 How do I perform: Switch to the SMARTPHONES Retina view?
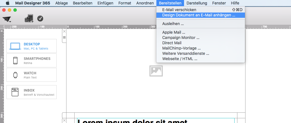click(32, 60)
